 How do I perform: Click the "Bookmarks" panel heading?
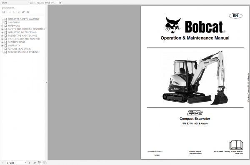[x=8, y=7]
